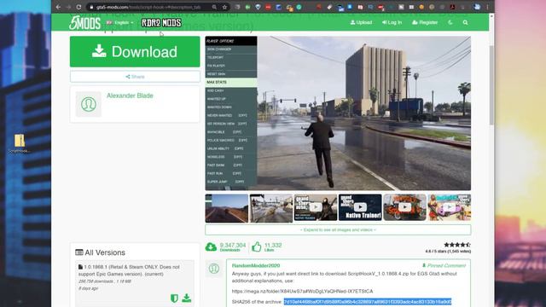
Task: Click the browser profile avatar icon
Action: click(477, 7)
